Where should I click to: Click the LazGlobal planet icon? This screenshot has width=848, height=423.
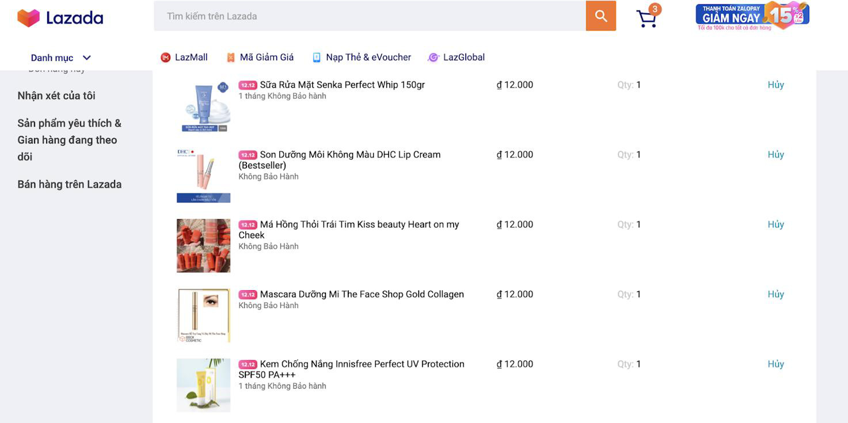click(x=433, y=58)
